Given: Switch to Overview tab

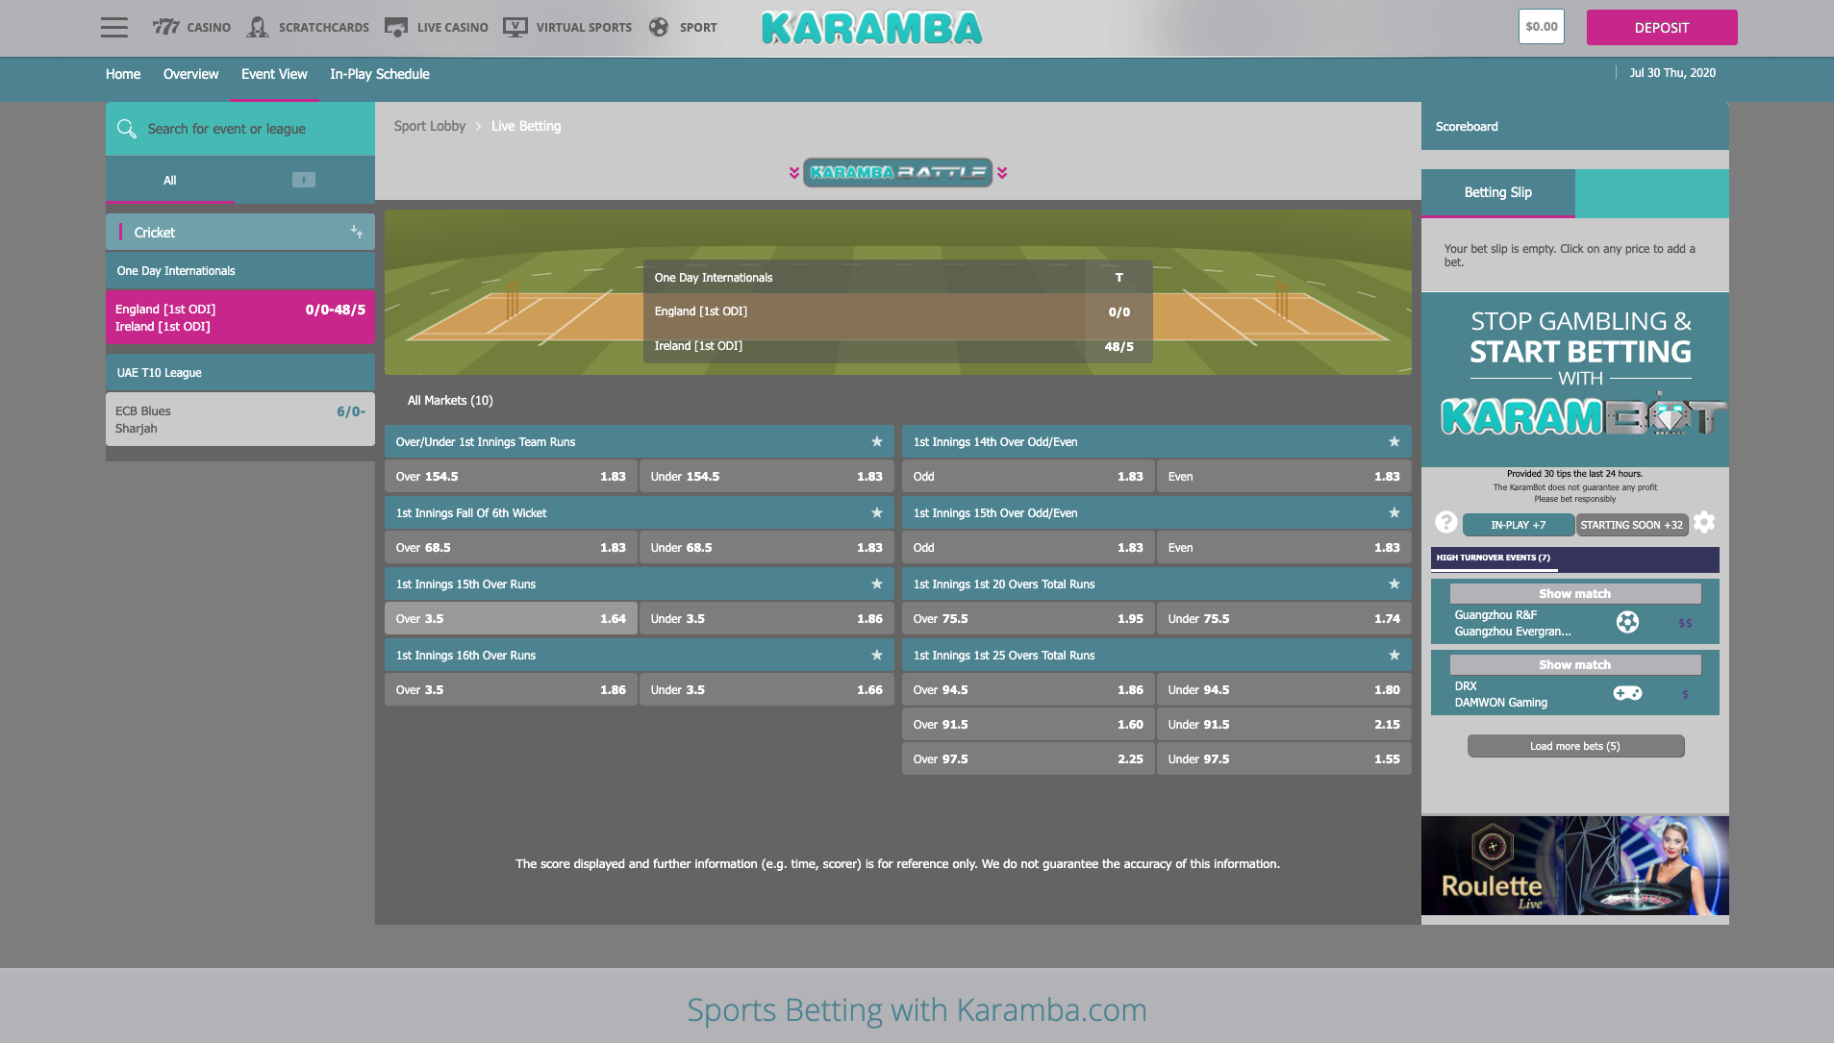Looking at the screenshot, I should [190, 74].
